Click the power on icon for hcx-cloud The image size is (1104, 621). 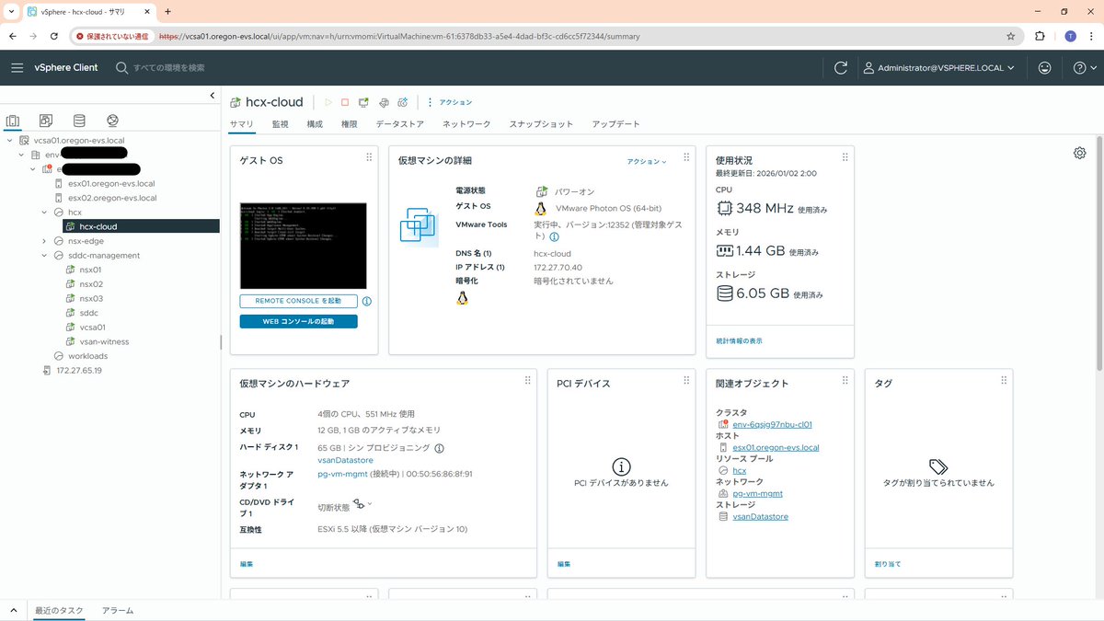click(328, 102)
